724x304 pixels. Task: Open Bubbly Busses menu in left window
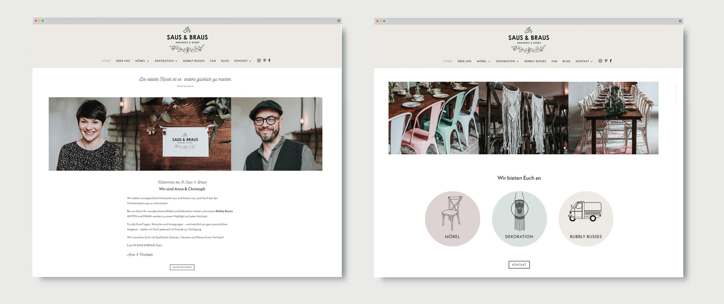click(194, 61)
